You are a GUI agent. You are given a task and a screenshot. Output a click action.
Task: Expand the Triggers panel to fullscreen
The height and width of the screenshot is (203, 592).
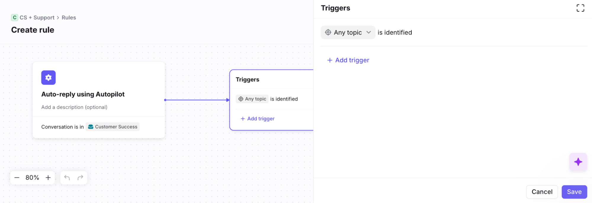point(580,8)
